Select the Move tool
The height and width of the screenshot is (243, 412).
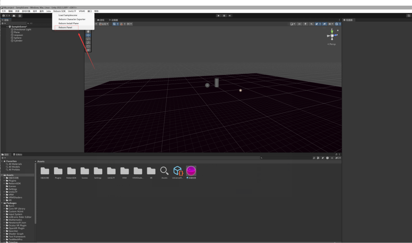point(88,35)
